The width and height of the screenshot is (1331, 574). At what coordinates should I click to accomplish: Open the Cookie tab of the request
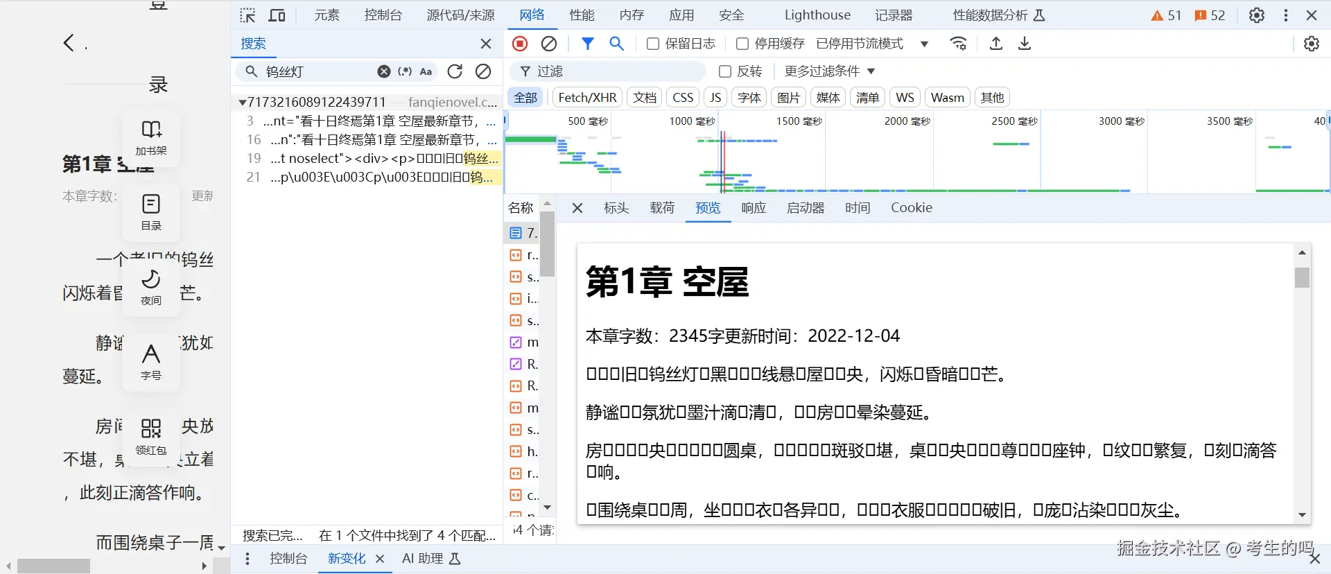(912, 208)
